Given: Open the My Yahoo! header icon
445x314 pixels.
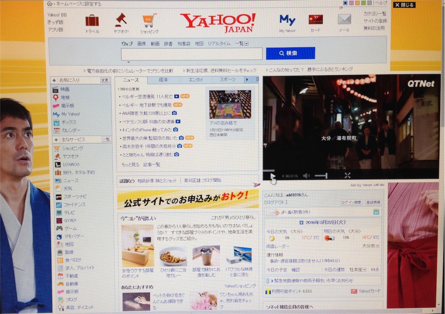Looking at the screenshot, I should [x=287, y=20].
